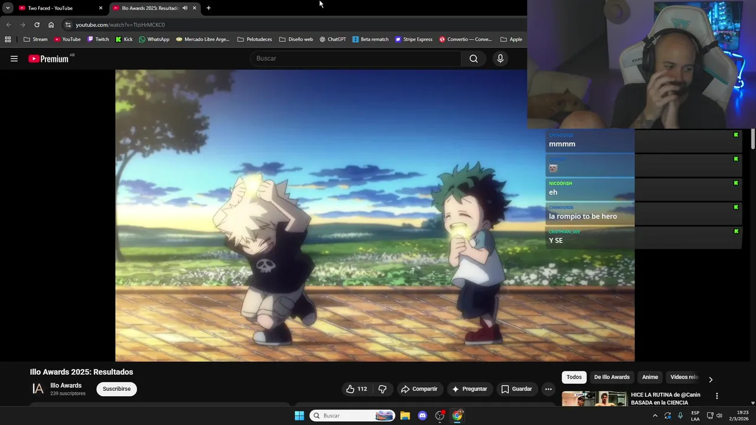Open a new Chrome tab
The width and height of the screenshot is (756, 425).
pyautogui.click(x=208, y=8)
